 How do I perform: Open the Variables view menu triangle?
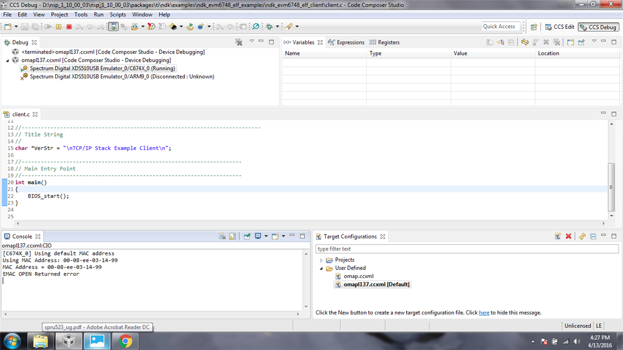594,42
